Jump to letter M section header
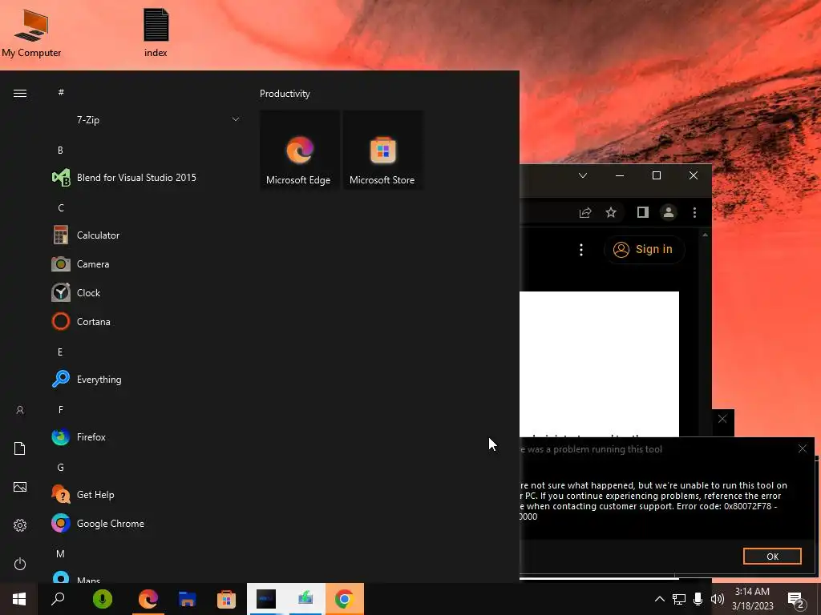 tap(61, 554)
